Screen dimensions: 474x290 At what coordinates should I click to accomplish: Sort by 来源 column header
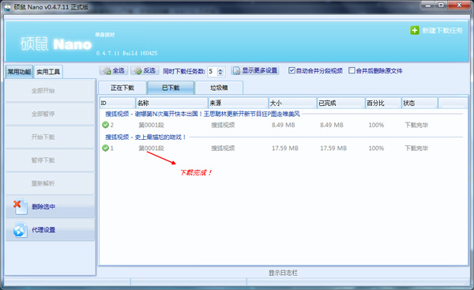point(239,103)
